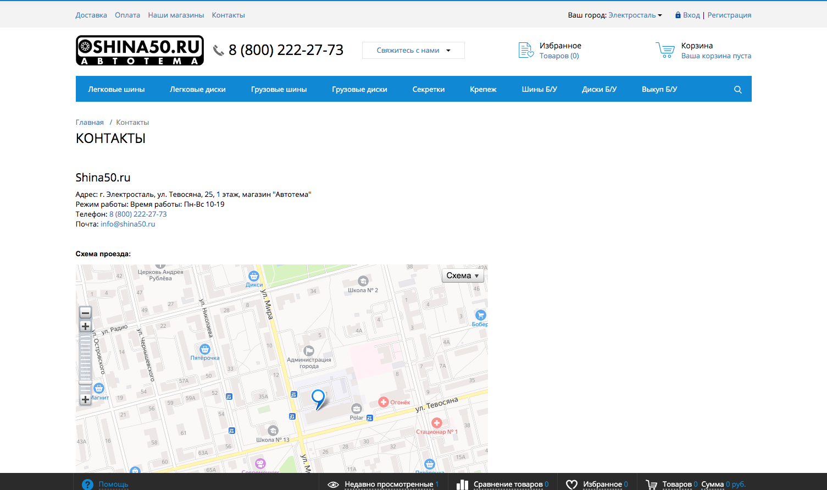Click the blue question mark help icon
This screenshot has width=827, height=490.
(87, 485)
